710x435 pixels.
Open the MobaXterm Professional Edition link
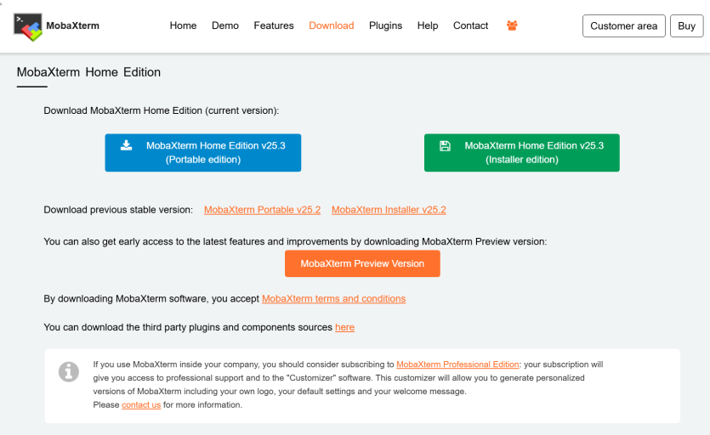[457, 364]
